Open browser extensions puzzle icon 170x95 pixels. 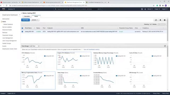pyautogui.click(x=163, y=6)
